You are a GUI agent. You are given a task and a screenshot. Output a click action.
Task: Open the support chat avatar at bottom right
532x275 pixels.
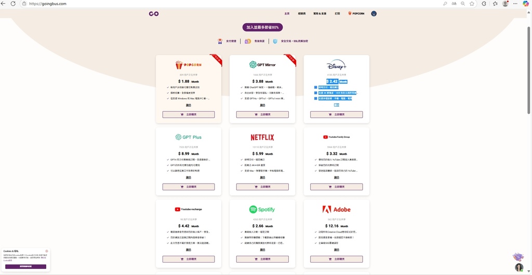click(519, 267)
